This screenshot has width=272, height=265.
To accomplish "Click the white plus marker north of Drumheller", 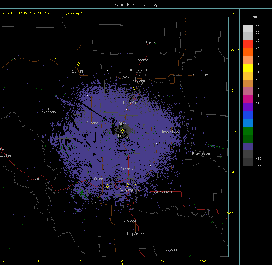I will click(193, 118).
